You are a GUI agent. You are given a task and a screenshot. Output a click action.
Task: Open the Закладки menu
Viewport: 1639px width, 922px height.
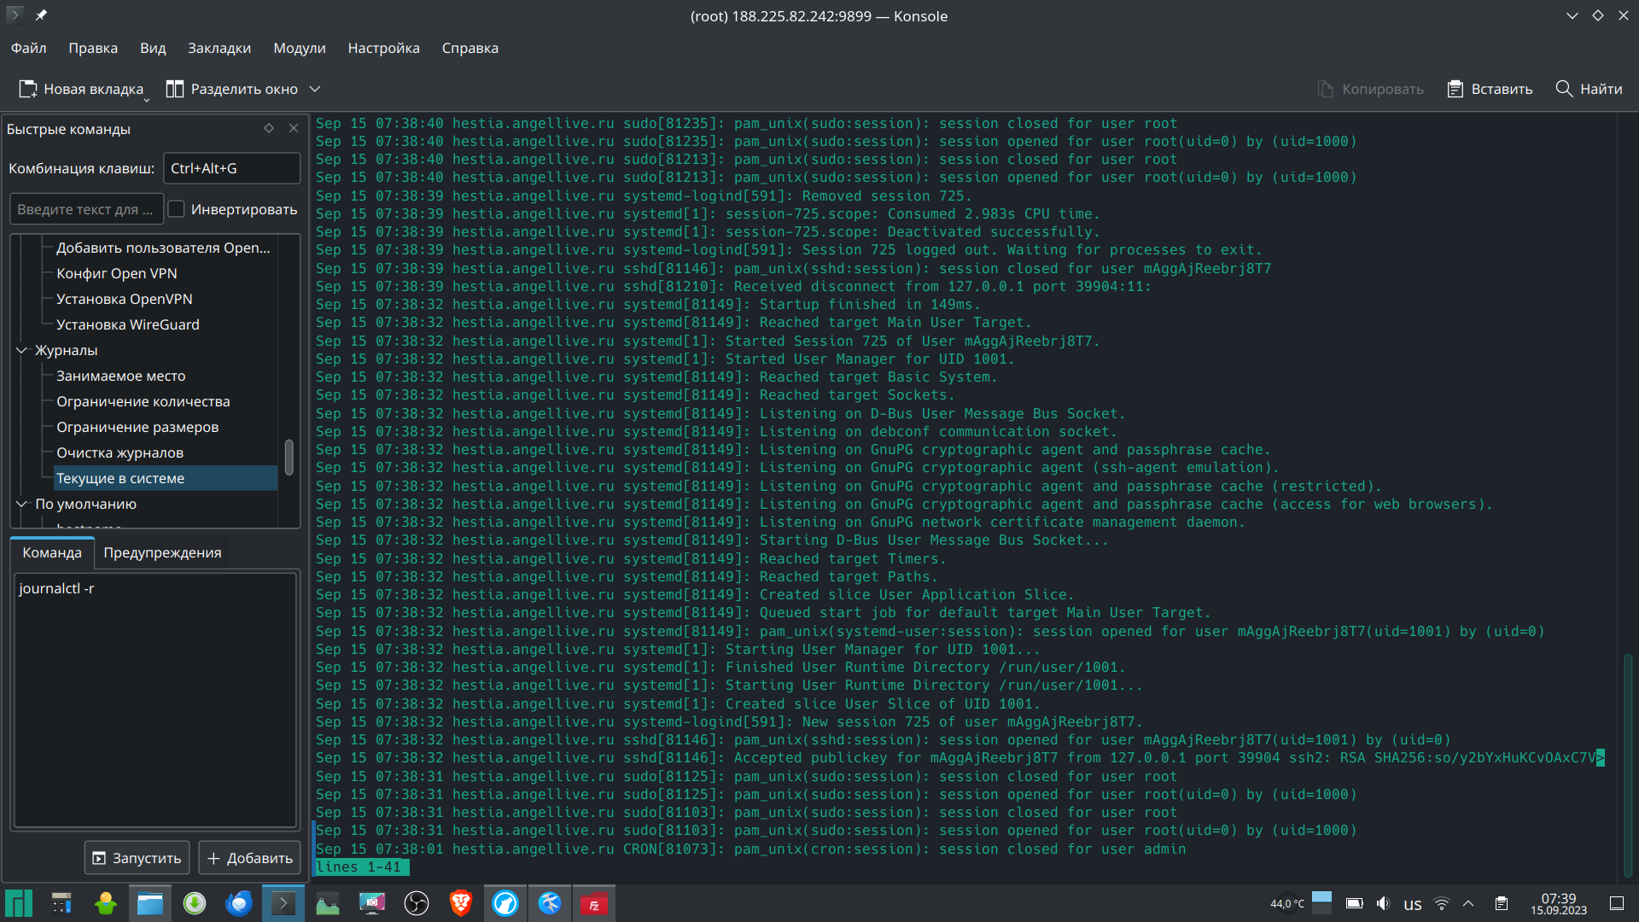pyautogui.click(x=219, y=48)
